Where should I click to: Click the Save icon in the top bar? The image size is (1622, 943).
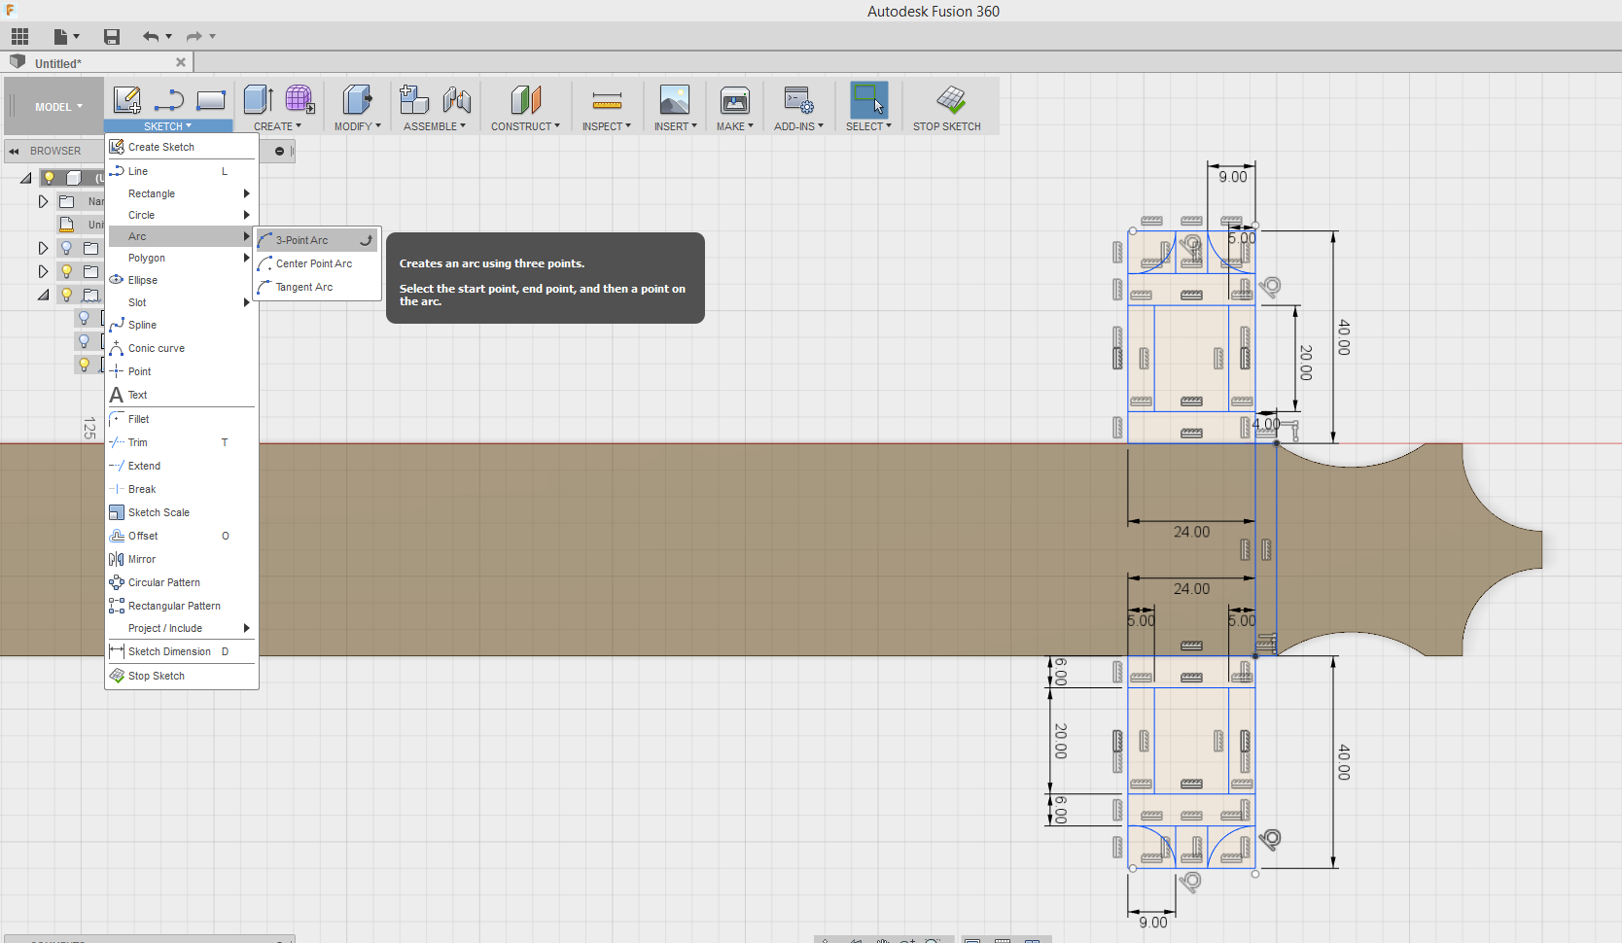pyautogui.click(x=112, y=37)
